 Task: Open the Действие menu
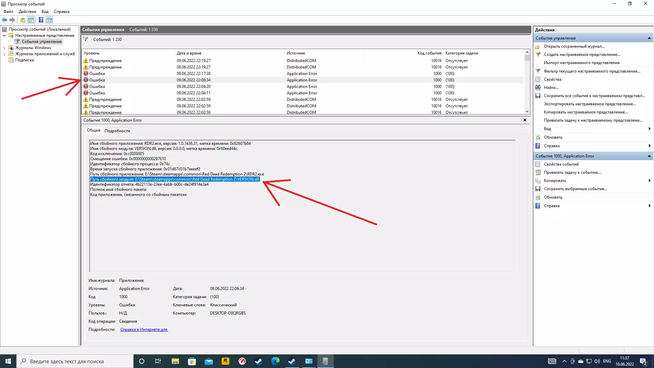27,12
